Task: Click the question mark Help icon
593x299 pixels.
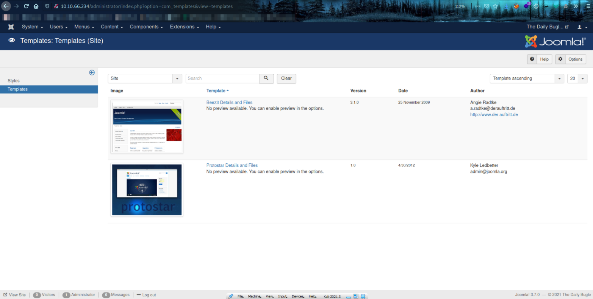Action: (532, 59)
